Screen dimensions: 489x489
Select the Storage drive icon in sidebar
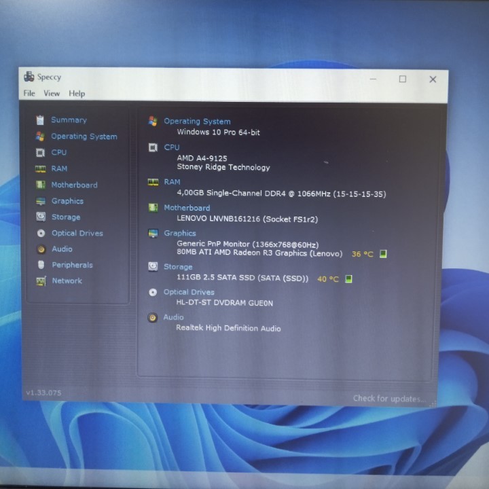[41, 217]
